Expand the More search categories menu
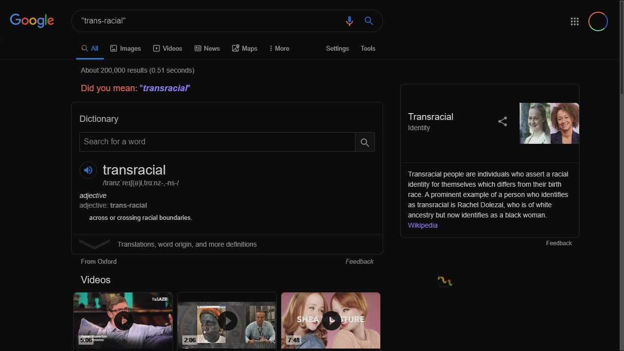 pos(279,49)
